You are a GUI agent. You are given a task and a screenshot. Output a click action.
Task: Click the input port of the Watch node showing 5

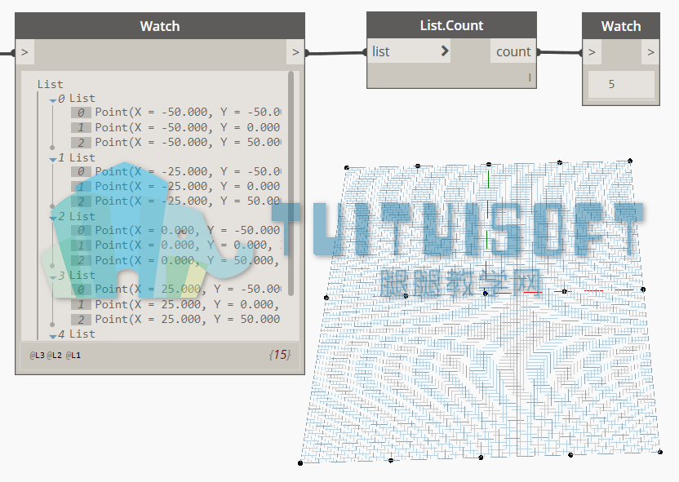592,52
